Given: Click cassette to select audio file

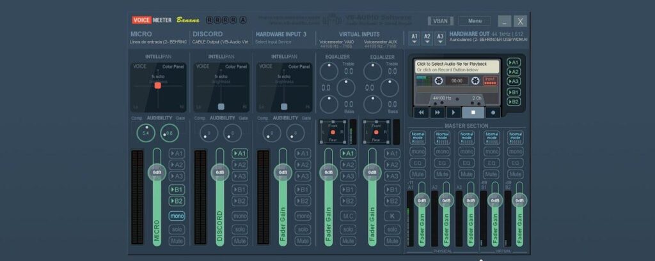Looking at the screenshot, I should [457, 67].
